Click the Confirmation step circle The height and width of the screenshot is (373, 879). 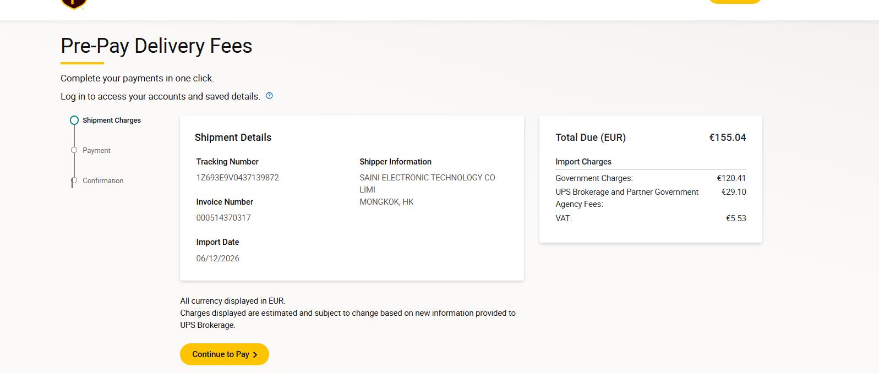click(74, 180)
